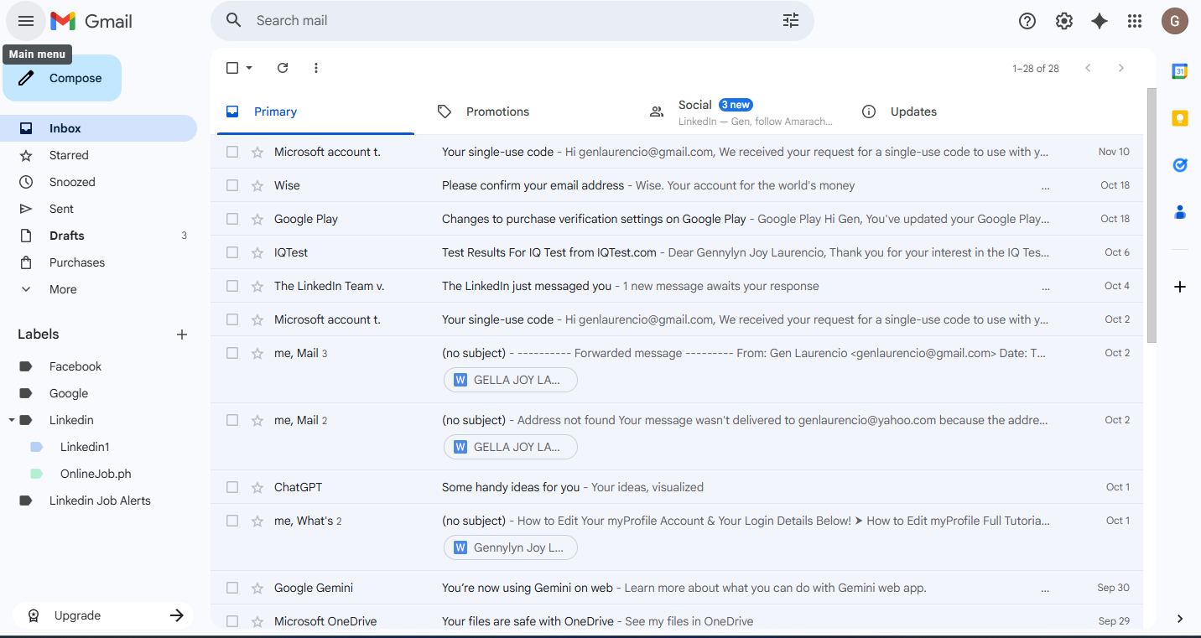This screenshot has height=638, width=1201.
Task: Click the Gemini sparkle icon
Action: 1099,22
